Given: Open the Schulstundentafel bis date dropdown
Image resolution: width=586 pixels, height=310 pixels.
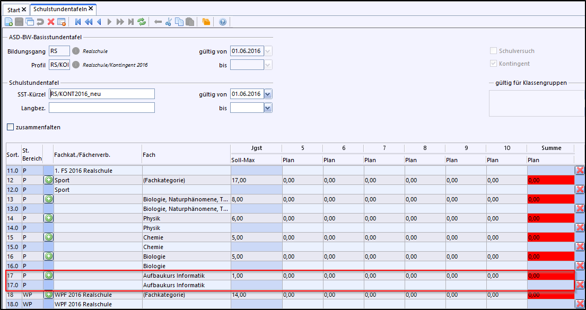Looking at the screenshot, I should 268,108.
